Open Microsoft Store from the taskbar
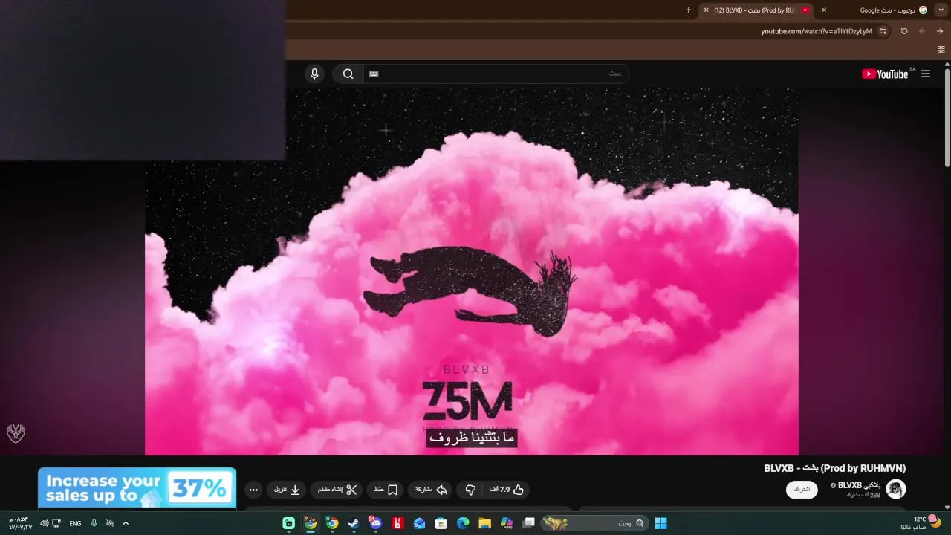This screenshot has height=535, width=951. (441, 523)
